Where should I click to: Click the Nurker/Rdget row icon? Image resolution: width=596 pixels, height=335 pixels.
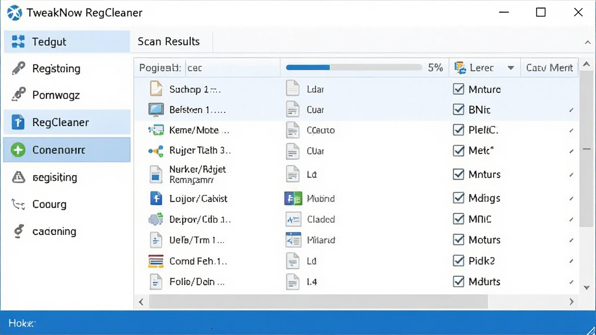pos(156,174)
